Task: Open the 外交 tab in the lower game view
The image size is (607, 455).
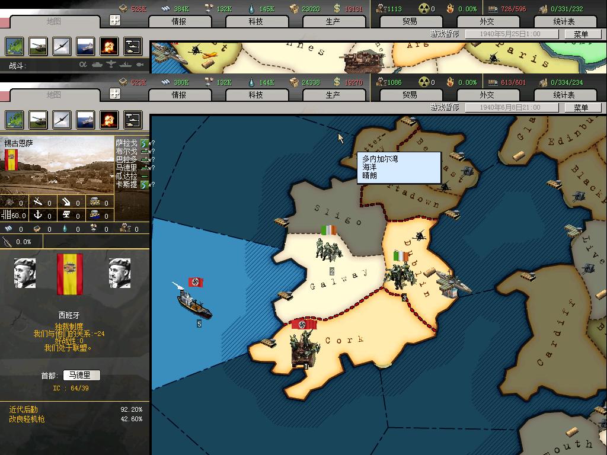Action: (487, 95)
